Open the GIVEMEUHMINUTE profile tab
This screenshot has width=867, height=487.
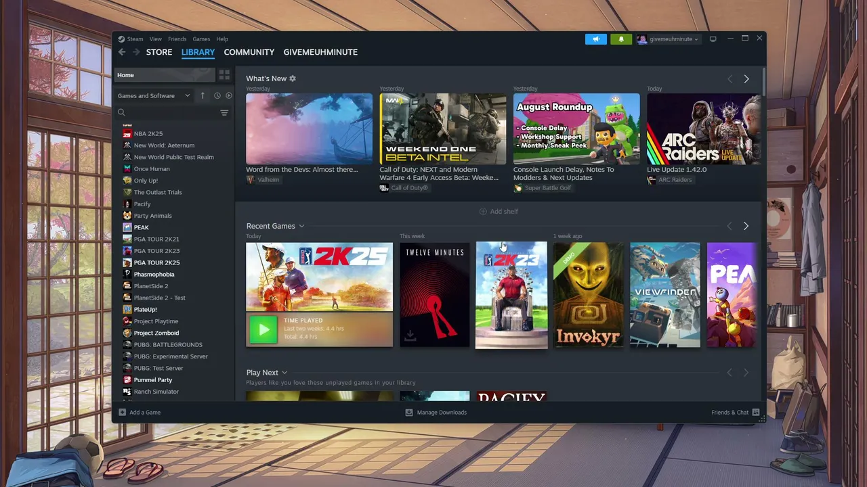pos(320,52)
